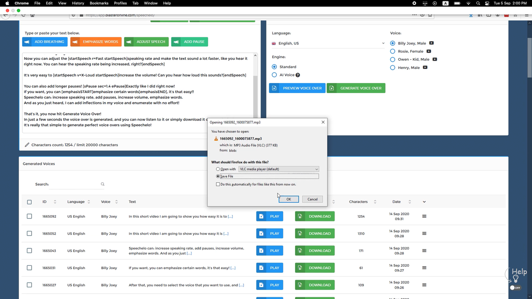Click GENERATE VOICE OVER button
The height and width of the screenshot is (299, 532).
pos(356,88)
